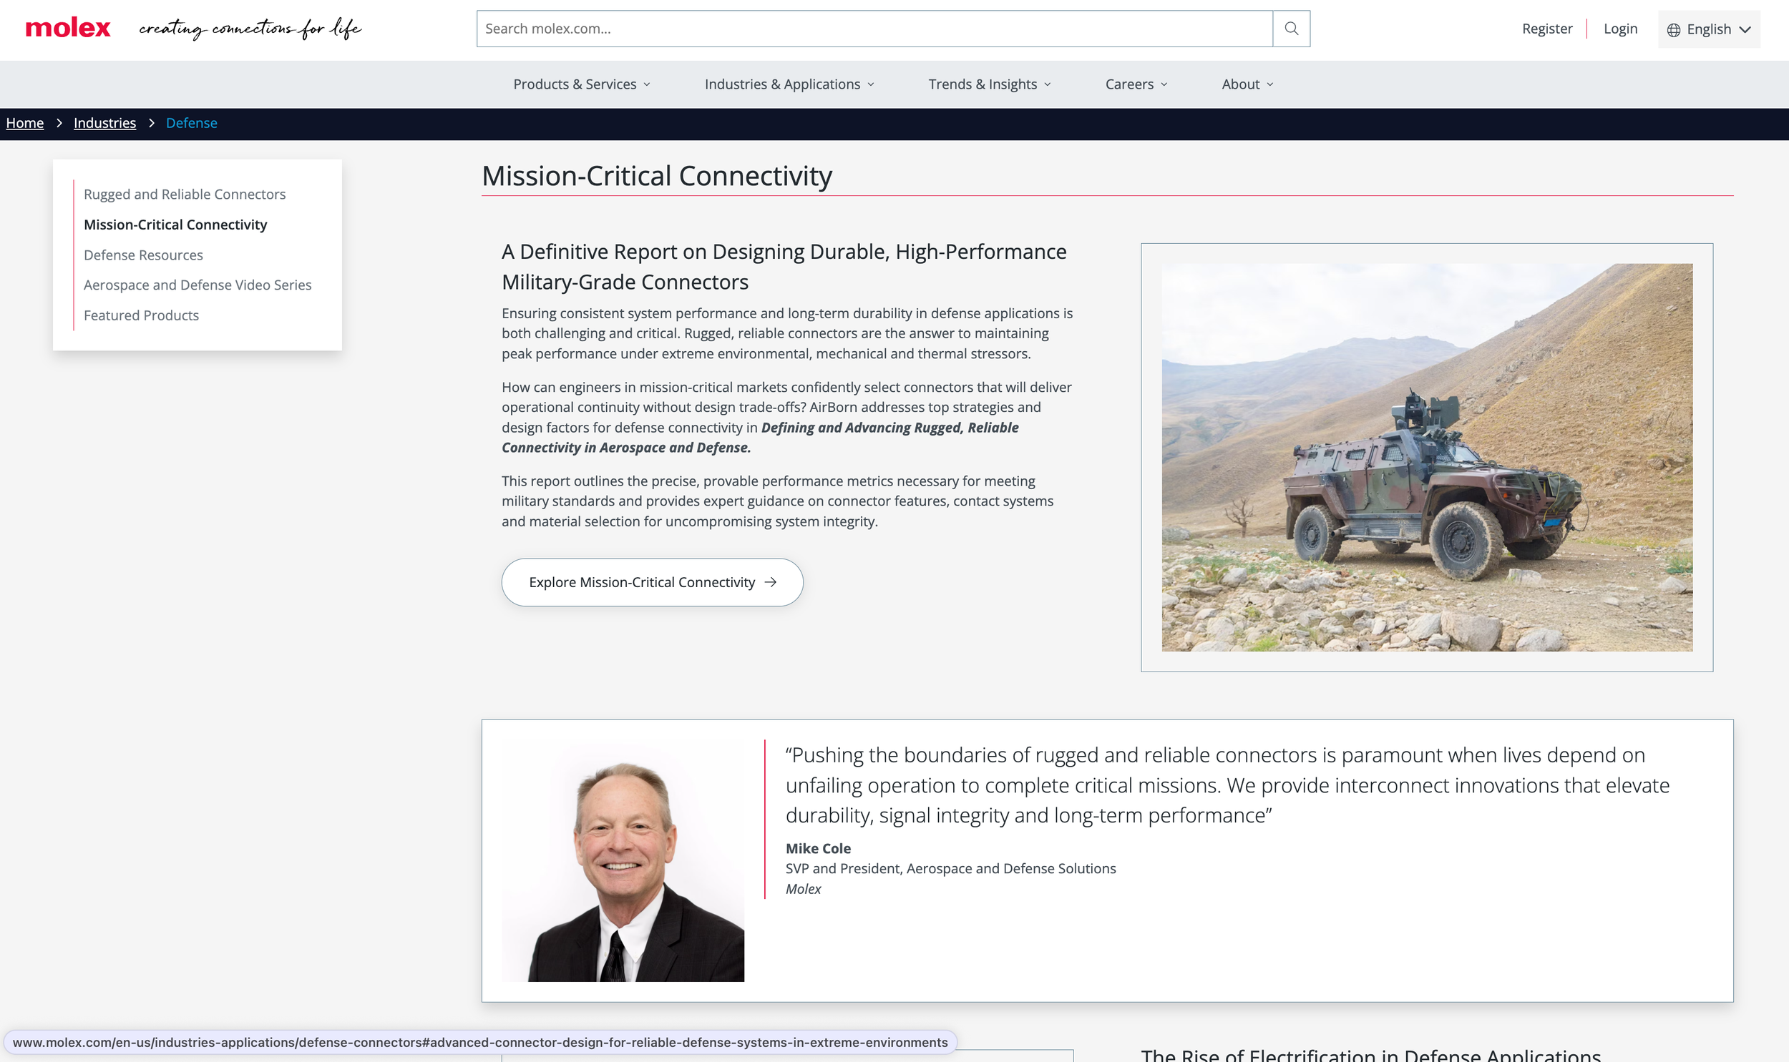Viewport: 1789px width, 1062px height.
Task: Go to the Home breadcrumb
Action: (x=25, y=123)
